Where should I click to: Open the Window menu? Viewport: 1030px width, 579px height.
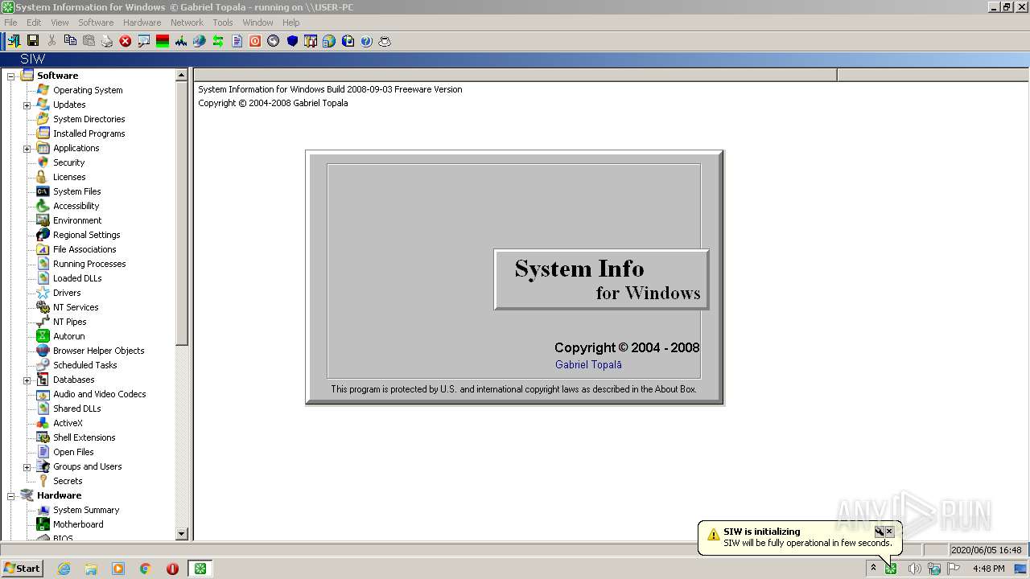pos(257,23)
